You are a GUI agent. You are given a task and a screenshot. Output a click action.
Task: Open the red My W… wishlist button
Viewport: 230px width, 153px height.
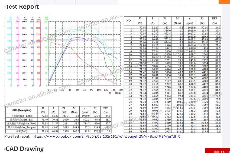pos(217,151)
